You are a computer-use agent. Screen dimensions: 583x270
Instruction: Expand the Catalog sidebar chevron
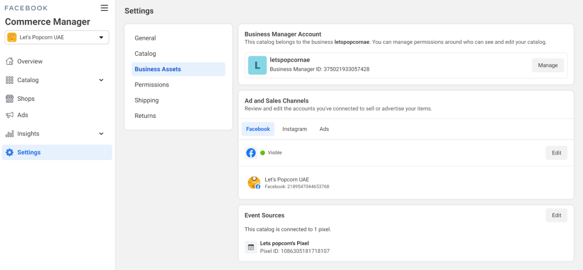click(101, 80)
